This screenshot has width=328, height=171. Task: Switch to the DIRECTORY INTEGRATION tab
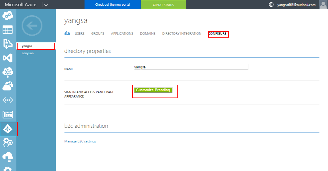[182, 33]
